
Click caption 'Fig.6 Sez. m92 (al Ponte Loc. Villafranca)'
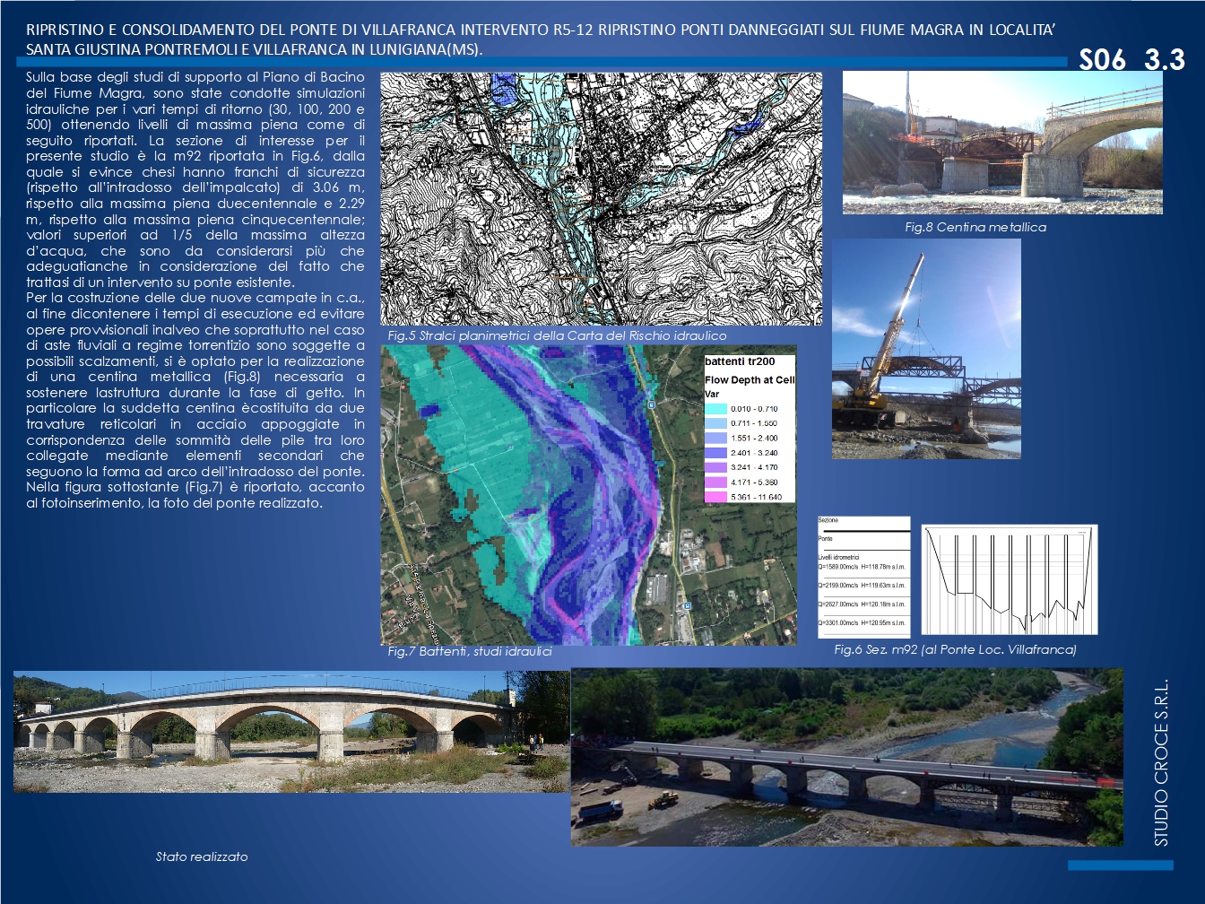[955, 649]
